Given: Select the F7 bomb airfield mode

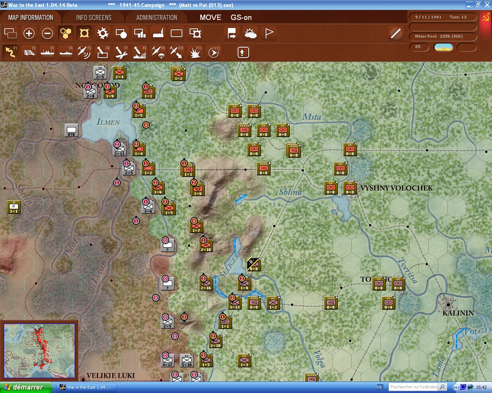Looking at the screenshot, I should (121, 52).
